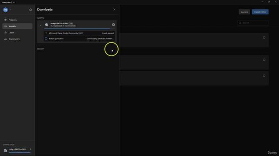Cancel the Unity 6 active download
This screenshot has height=156, width=279.
click(x=113, y=25)
